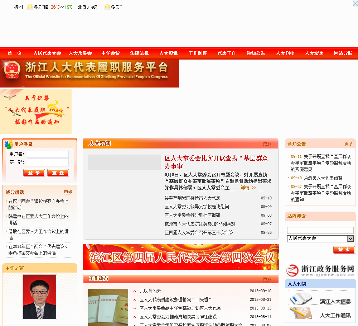
Task: Open news item 杭州市人大代表罗红英参加9·3阅兵观
Action: pos(200,224)
